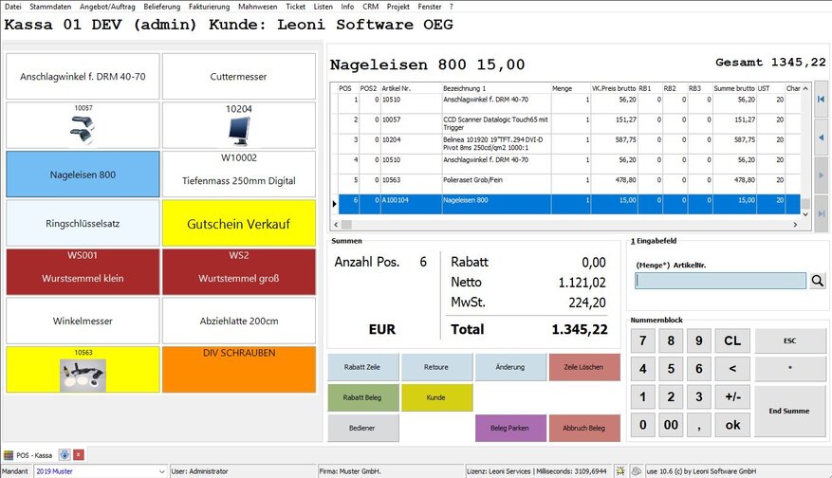Close the POS - Kassa tab
The width and height of the screenshot is (832, 478).
tap(79, 454)
